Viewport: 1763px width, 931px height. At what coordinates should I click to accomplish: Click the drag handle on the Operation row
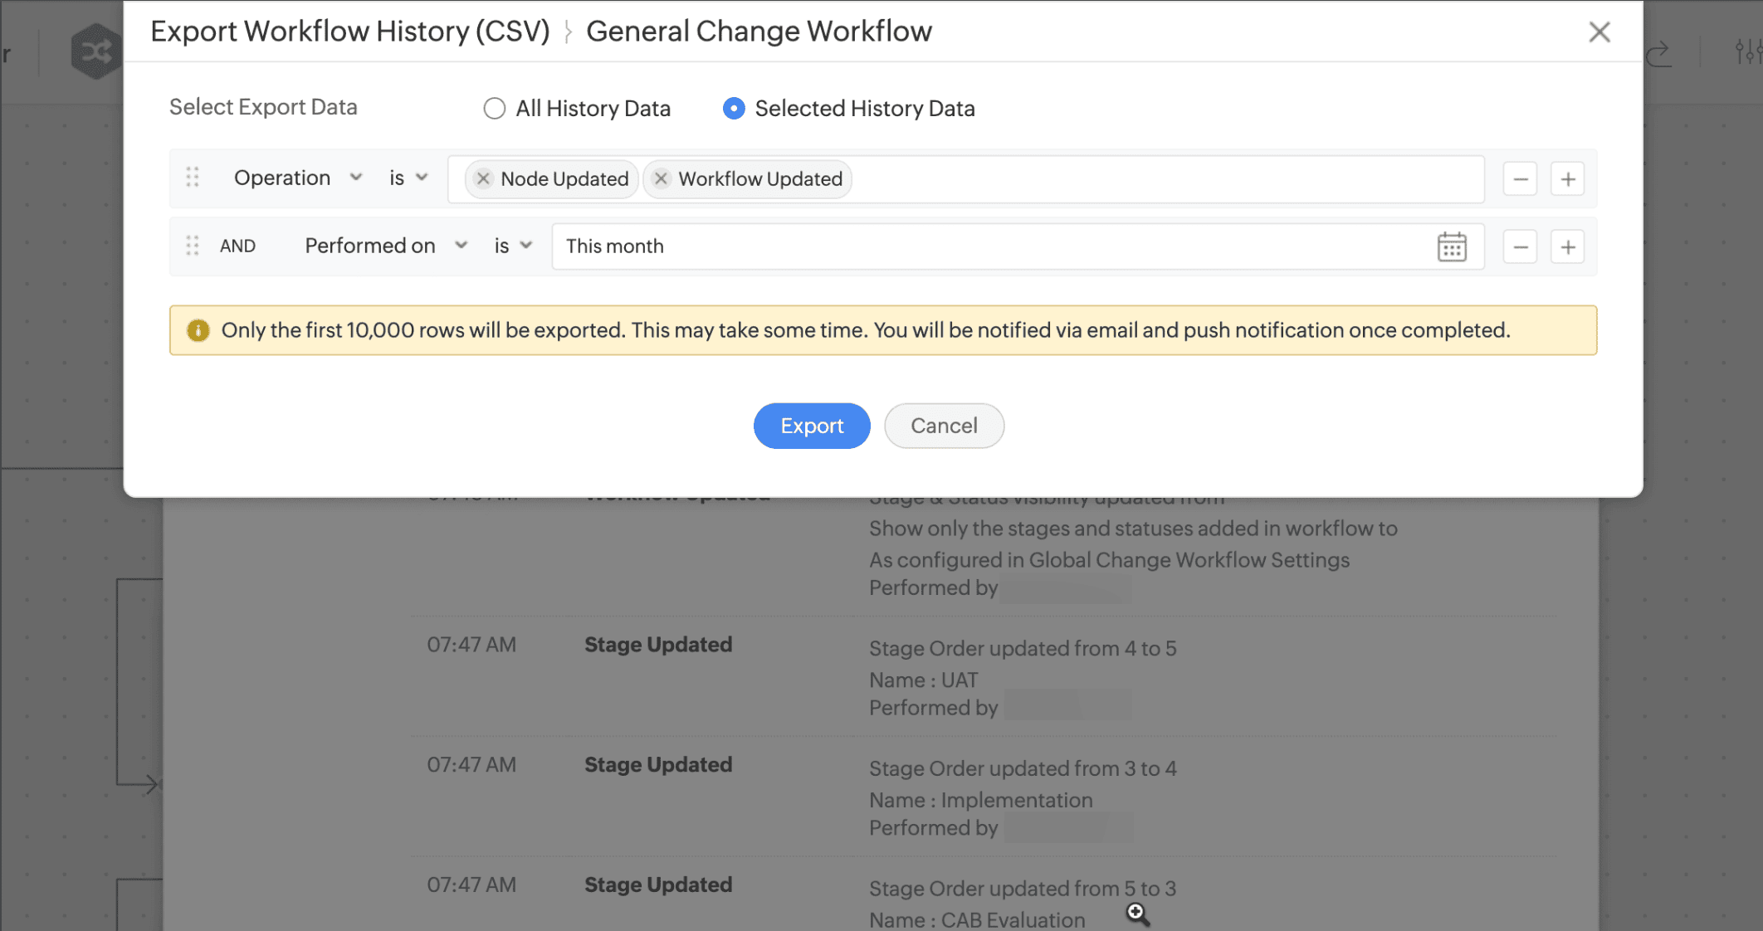(193, 178)
